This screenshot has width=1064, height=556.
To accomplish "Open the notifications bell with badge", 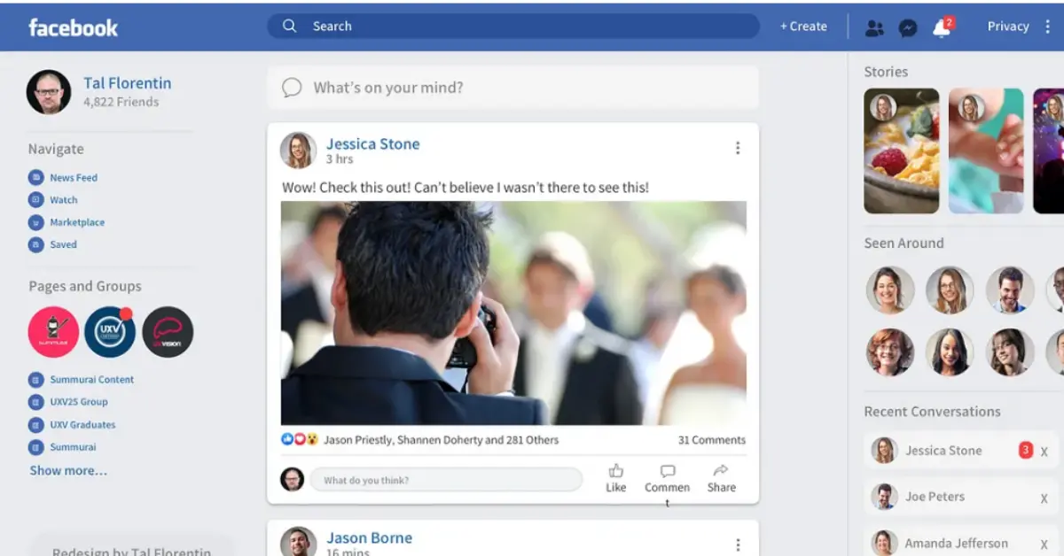I will (x=942, y=27).
